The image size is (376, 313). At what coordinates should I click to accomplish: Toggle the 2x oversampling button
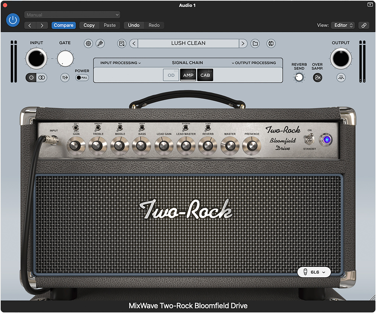(317, 77)
